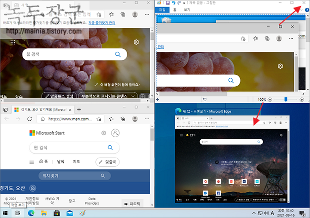Open Favorites list in top Edge window
This screenshot has width=310, height=218.
pos(111,14)
